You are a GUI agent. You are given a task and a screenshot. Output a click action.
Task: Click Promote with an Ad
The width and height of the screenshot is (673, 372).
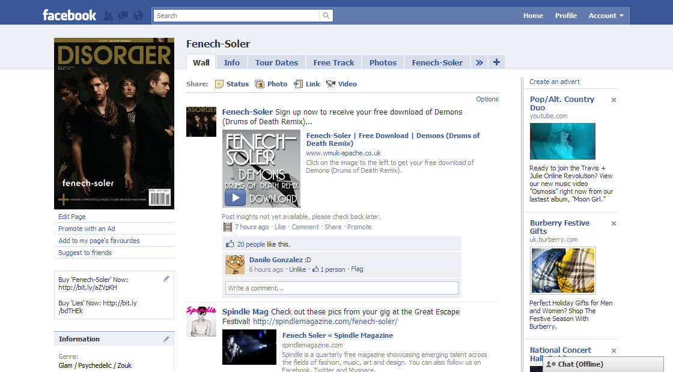(87, 229)
